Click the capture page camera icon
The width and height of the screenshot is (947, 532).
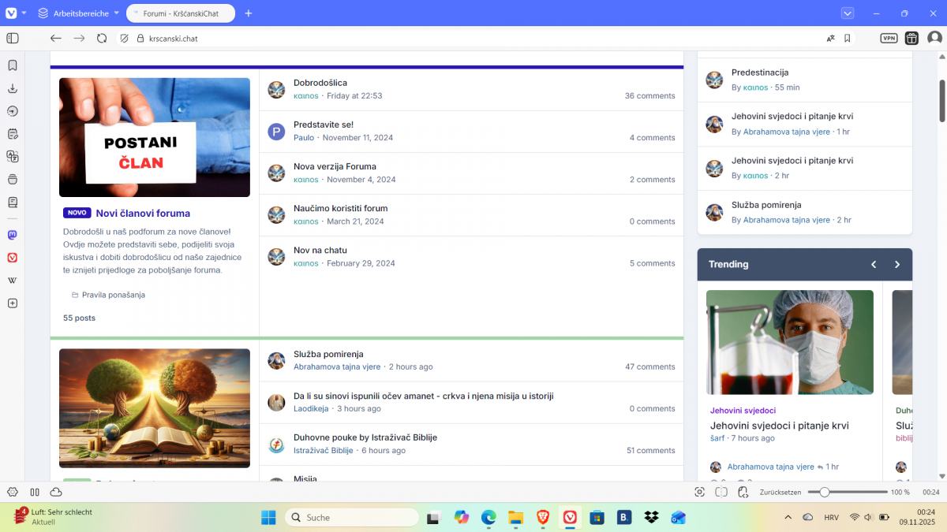coord(699,492)
